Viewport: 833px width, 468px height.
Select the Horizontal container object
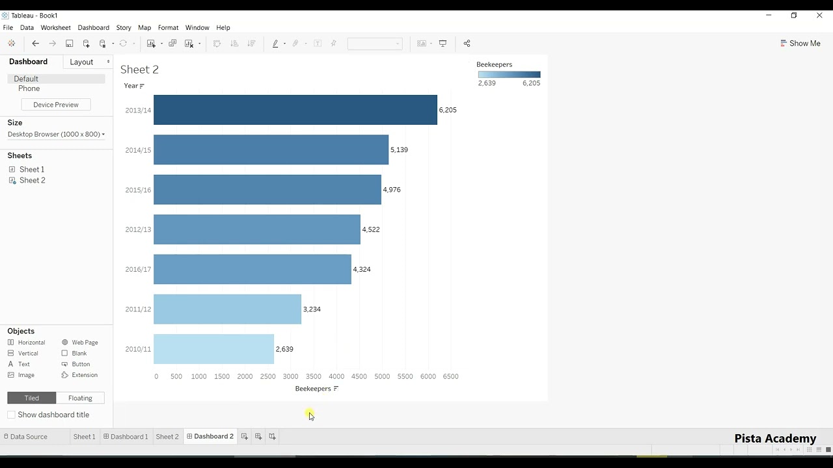26,343
